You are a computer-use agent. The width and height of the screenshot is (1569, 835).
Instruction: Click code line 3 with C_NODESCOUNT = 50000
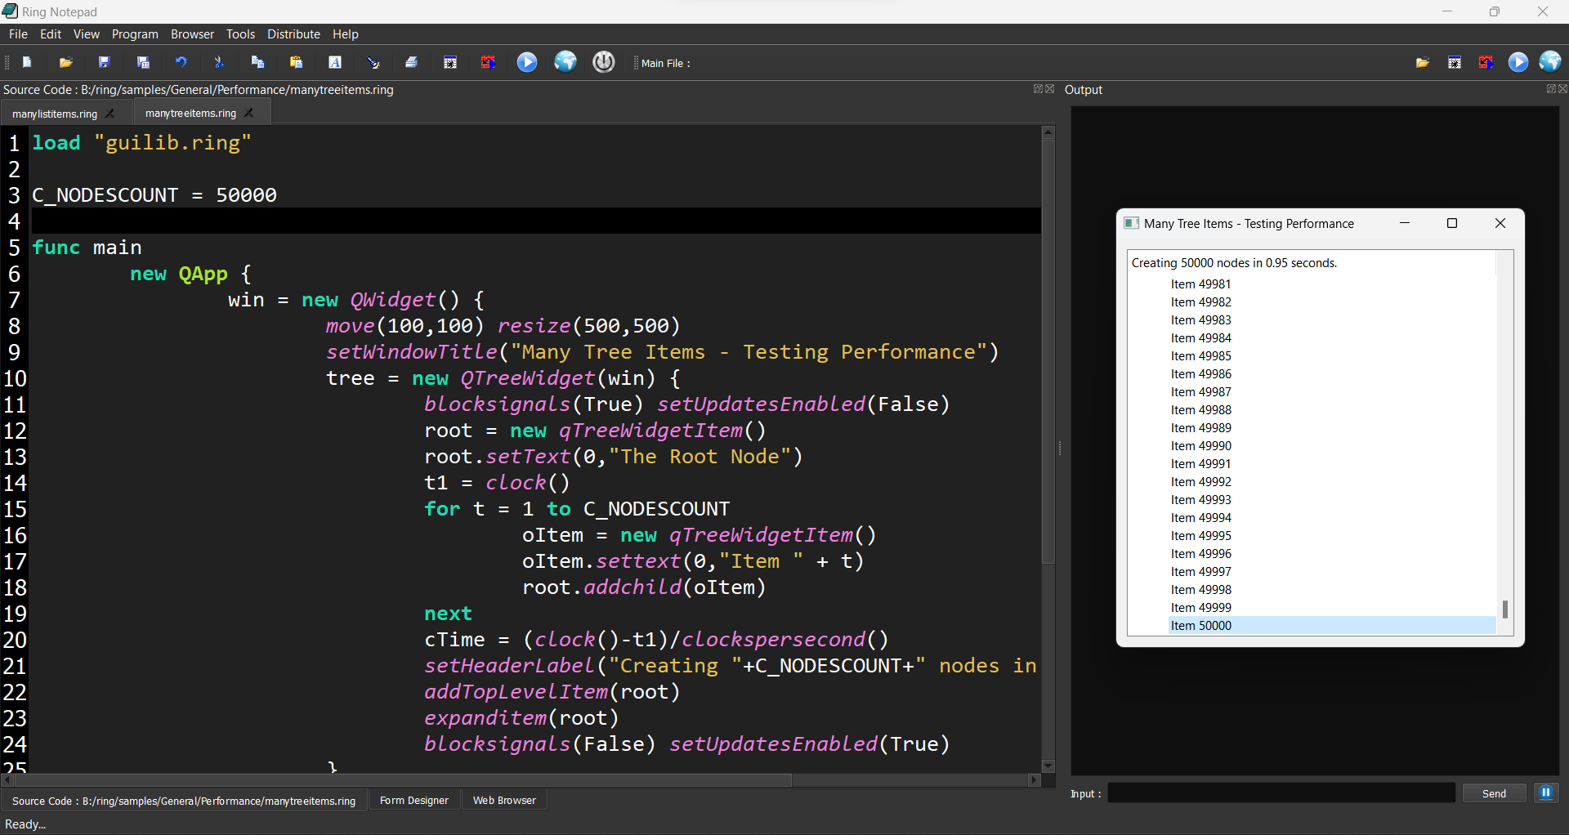click(535, 195)
